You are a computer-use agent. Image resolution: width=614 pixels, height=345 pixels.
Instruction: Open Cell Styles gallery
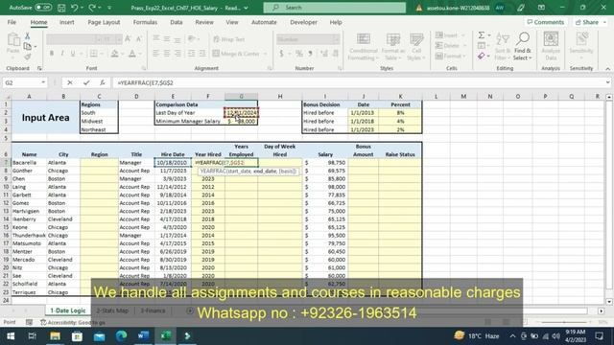[416, 47]
